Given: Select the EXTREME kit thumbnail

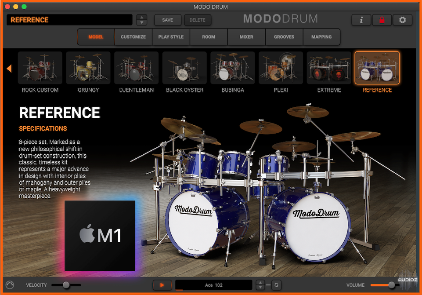Looking at the screenshot, I should (x=329, y=68).
